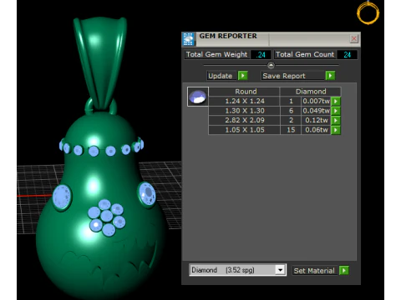Collapse panel using the round divider handle
The width and height of the screenshot is (401, 300).
(271, 65)
